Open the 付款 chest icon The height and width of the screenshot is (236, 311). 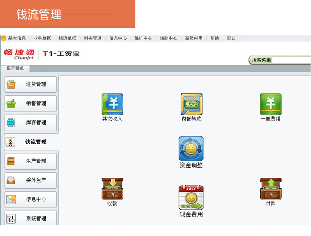(271, 189)
